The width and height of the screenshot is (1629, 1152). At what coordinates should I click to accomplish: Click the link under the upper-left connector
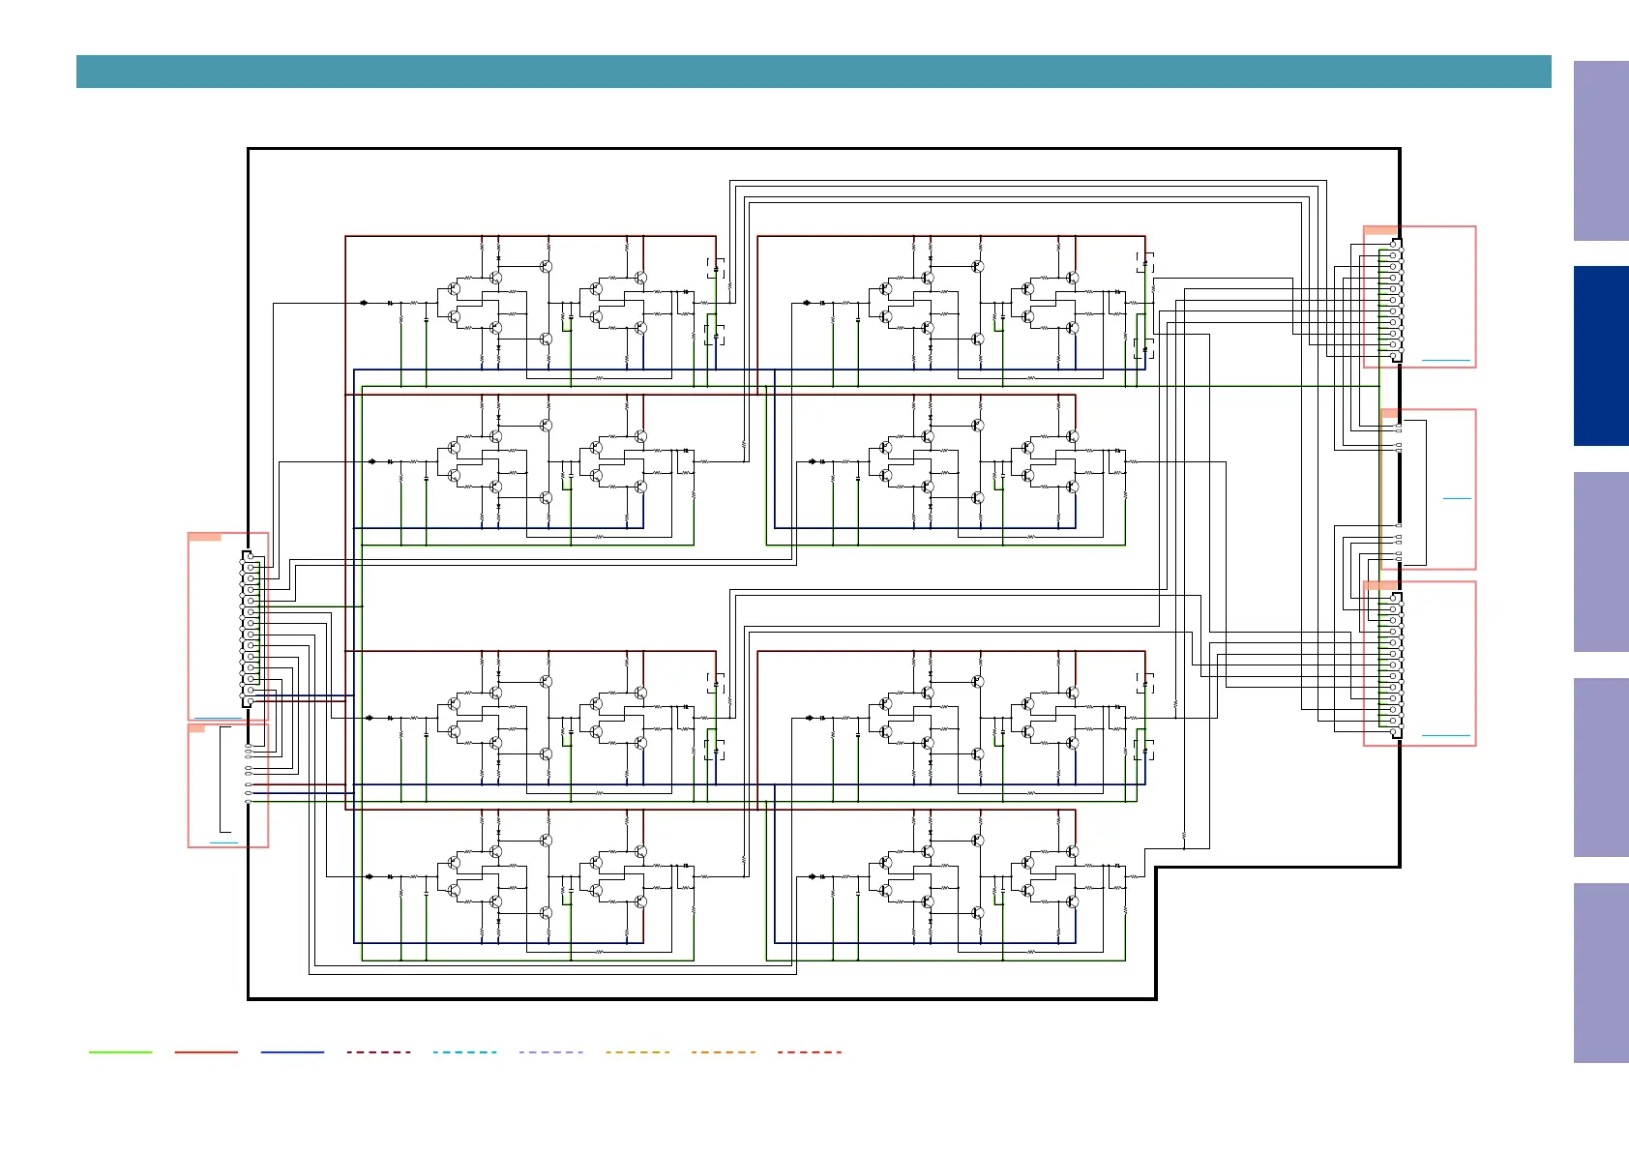(218, 719)
